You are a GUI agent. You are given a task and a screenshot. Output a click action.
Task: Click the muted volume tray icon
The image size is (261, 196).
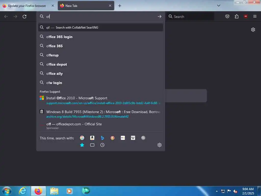pos(235,191)
